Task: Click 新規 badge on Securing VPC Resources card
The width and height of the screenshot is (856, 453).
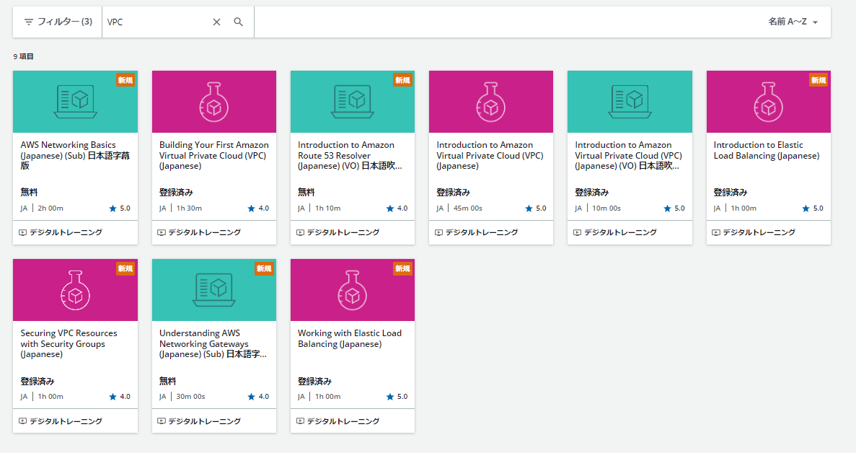Action: click(x=125, y=268)
